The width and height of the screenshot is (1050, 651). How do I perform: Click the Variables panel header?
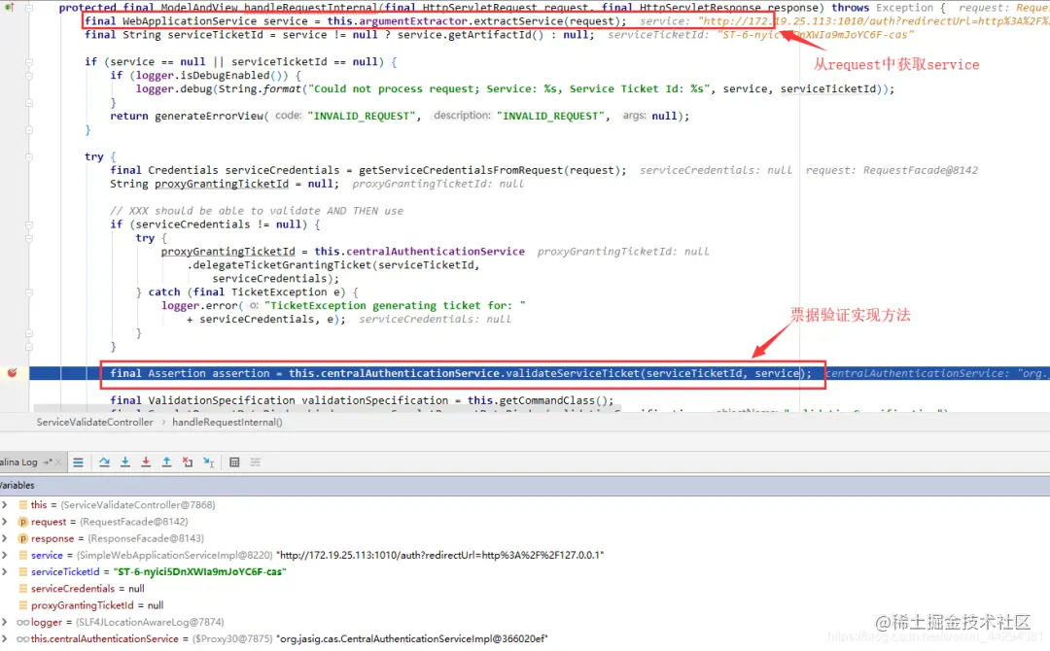click(525, 485)
